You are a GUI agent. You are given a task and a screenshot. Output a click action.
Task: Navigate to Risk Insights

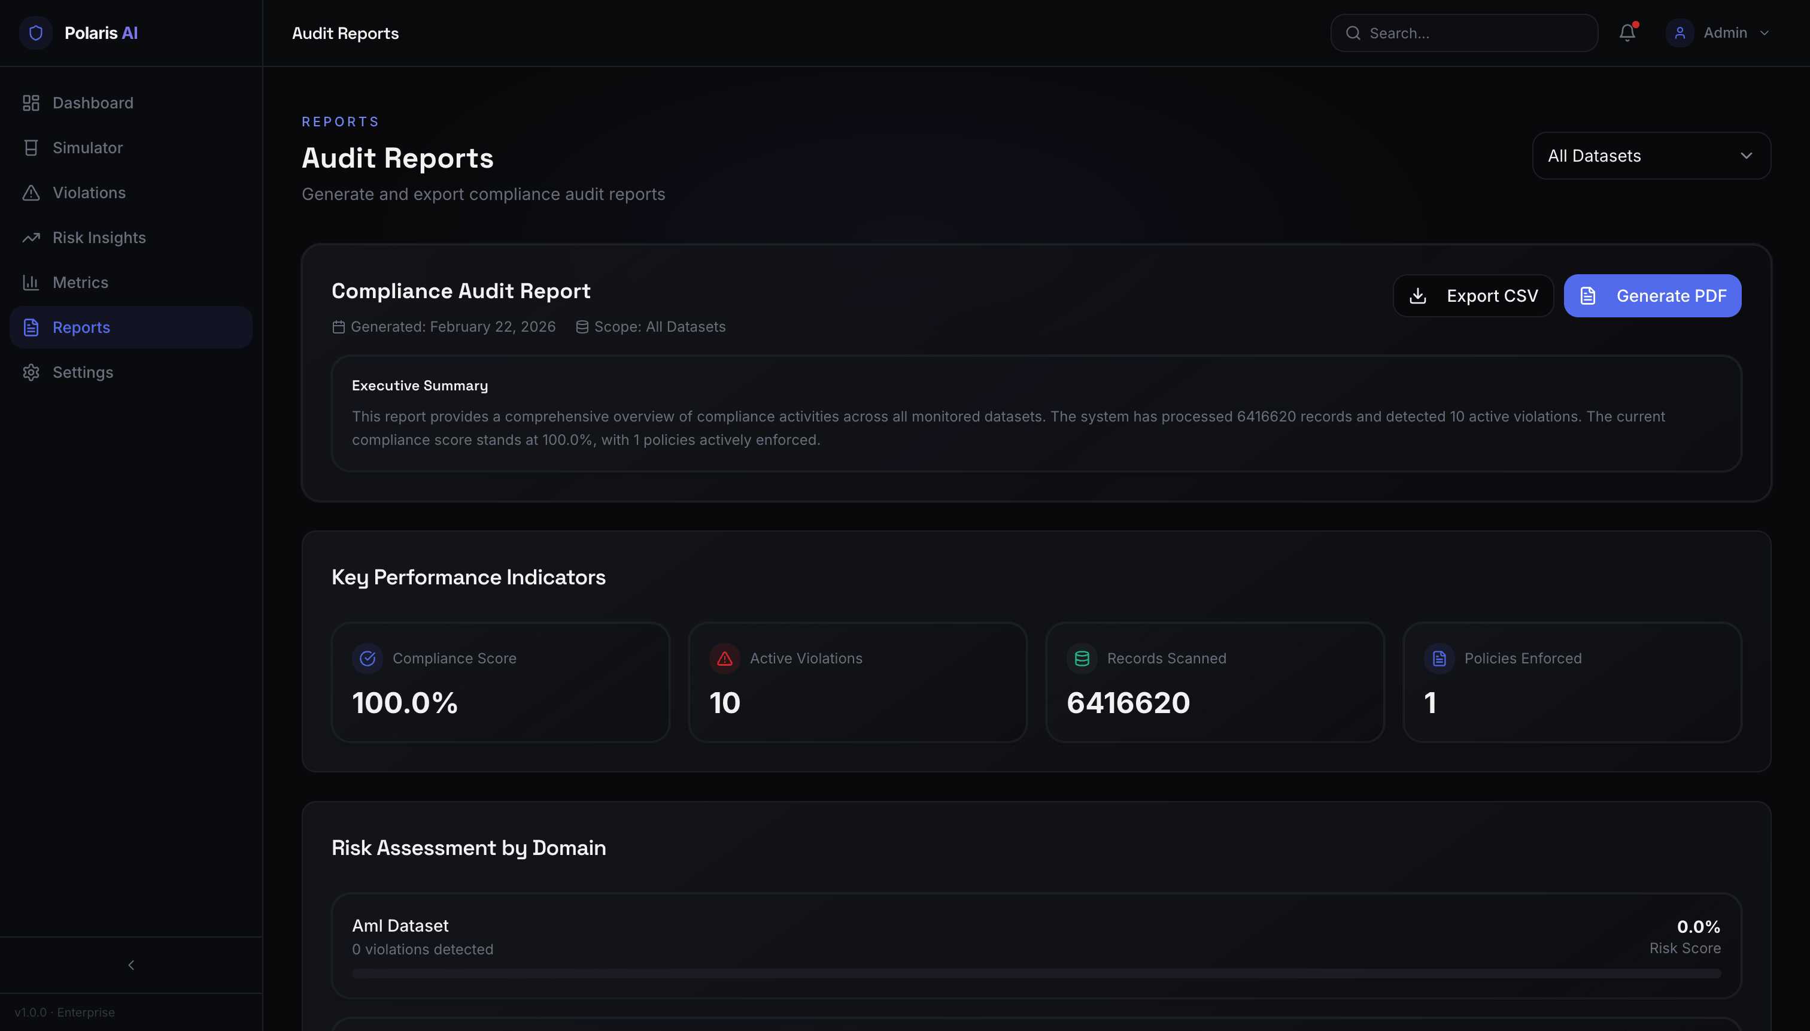click(x=131, y=237)
